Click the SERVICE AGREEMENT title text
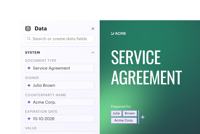Viewport: 200px width, 134px height. point(146,67)
